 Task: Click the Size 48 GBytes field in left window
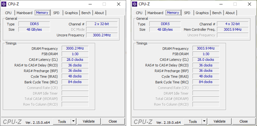34,29
